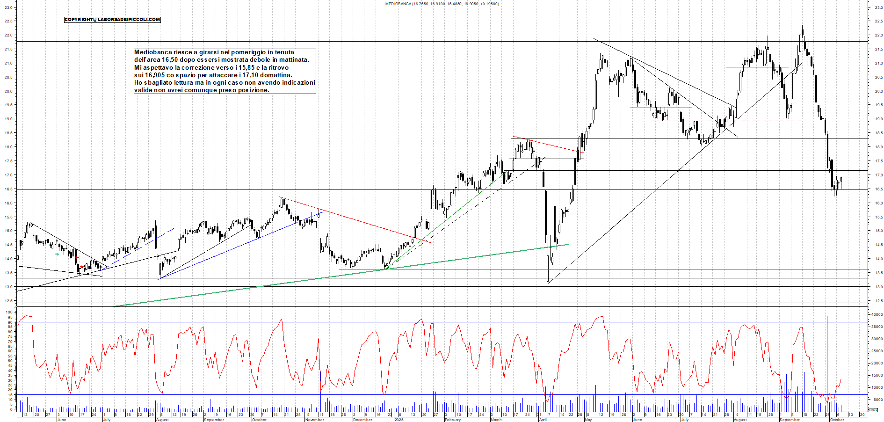Click the November label on time axis
The image size is (884, 422).
(314, 420)
